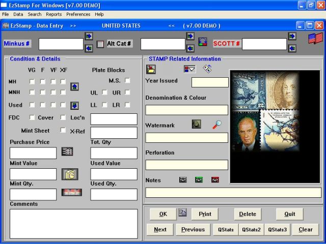Open the Reports menu
Viewport: 326px width, 244px height.
(53, 14)
